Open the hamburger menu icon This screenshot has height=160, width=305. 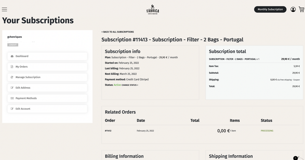point(5,9)
